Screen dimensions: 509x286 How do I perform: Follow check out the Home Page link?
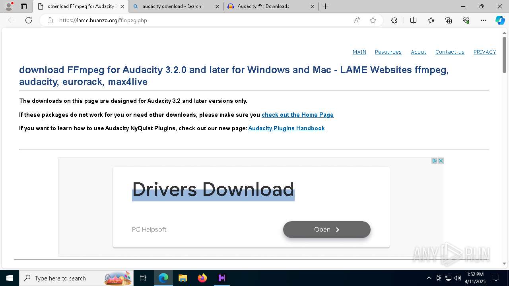point(297,115)
